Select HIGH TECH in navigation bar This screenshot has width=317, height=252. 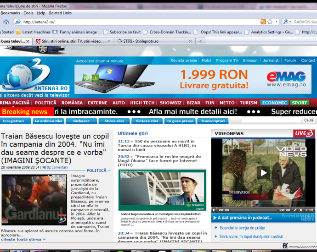point(142,103)
